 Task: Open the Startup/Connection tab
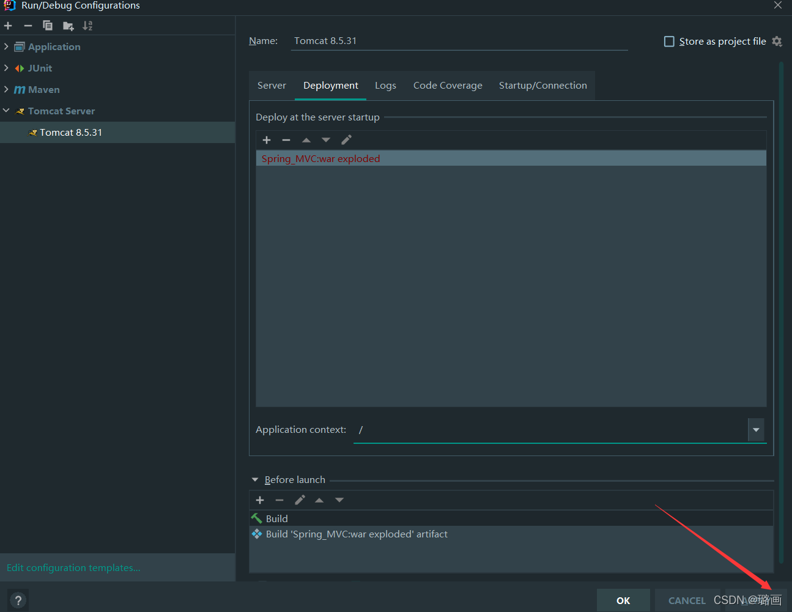click(x=542, y=85)
